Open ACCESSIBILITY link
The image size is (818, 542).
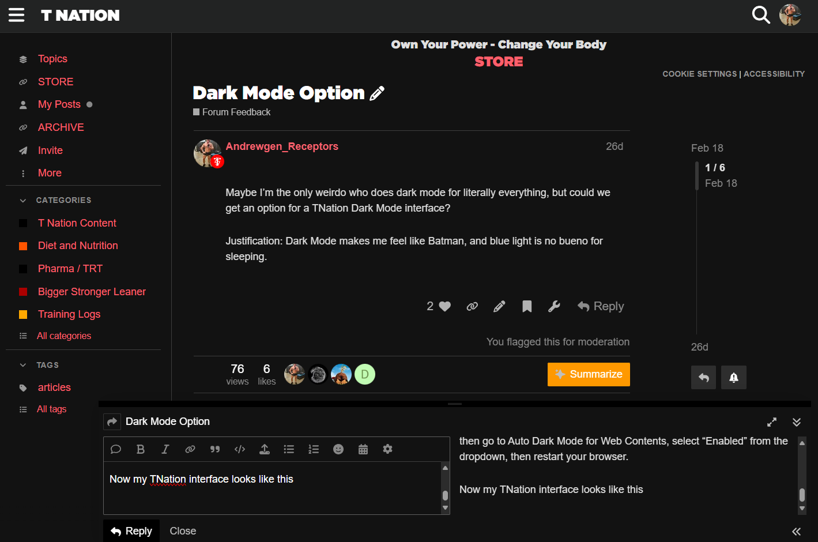tap(774, 74)
